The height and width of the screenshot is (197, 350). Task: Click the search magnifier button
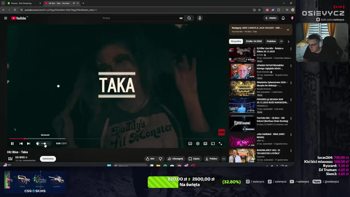tap(189, 18)
